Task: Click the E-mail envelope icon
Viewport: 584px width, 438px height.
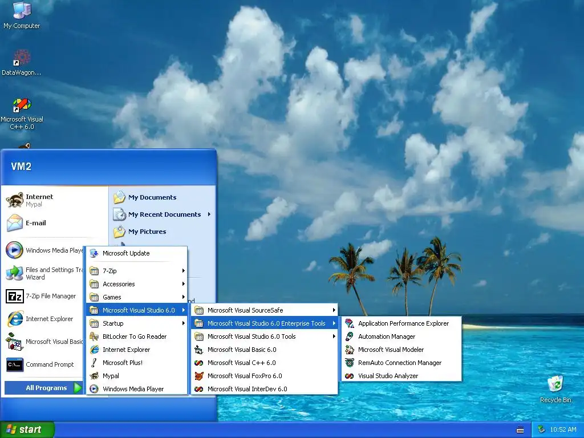Action: coord(14,223)
